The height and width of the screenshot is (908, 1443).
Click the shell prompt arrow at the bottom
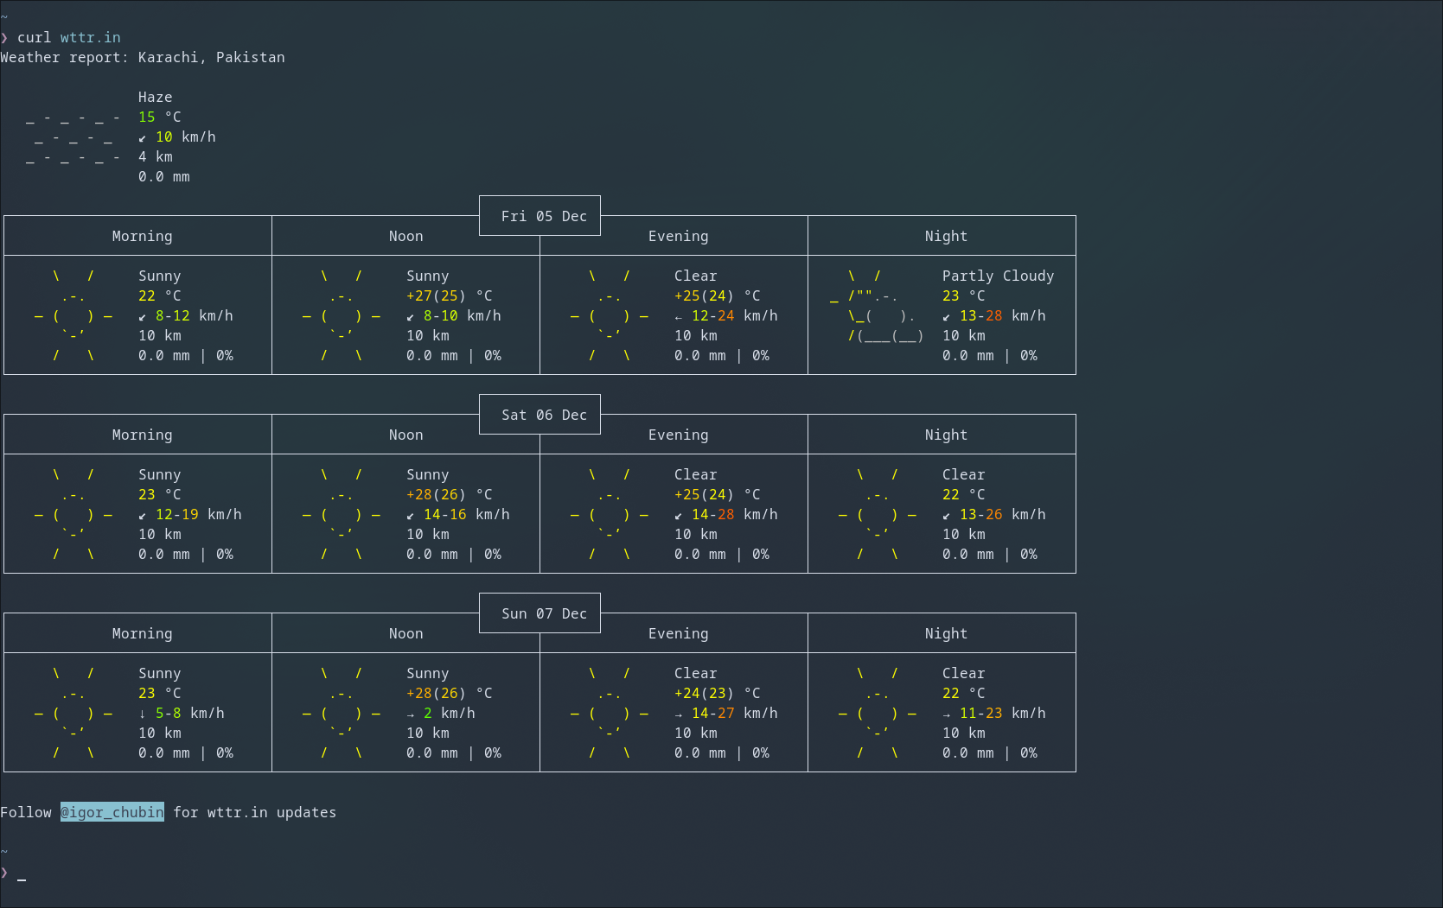click(5, 873)
